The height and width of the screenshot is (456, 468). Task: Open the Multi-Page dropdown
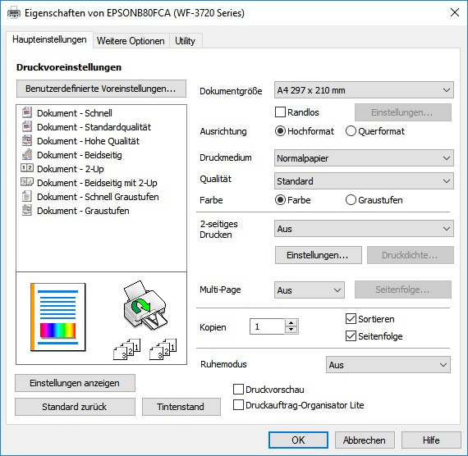(x=310, y=290)
